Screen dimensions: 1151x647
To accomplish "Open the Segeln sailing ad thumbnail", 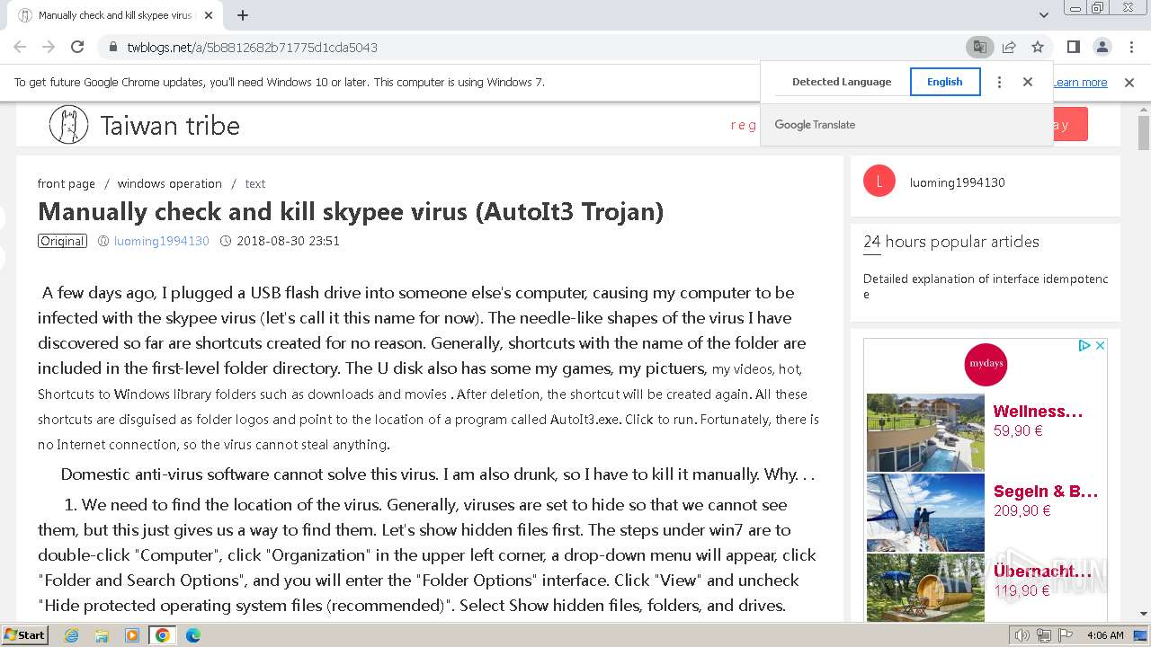I will pyautogui.click(x=925, y=512).
